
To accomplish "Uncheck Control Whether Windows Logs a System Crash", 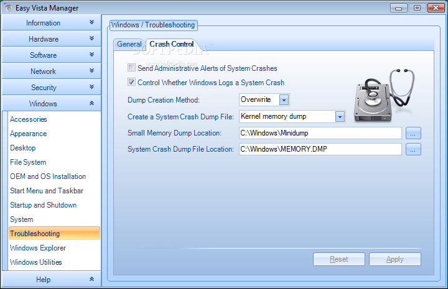I will (x=131, y=82).
